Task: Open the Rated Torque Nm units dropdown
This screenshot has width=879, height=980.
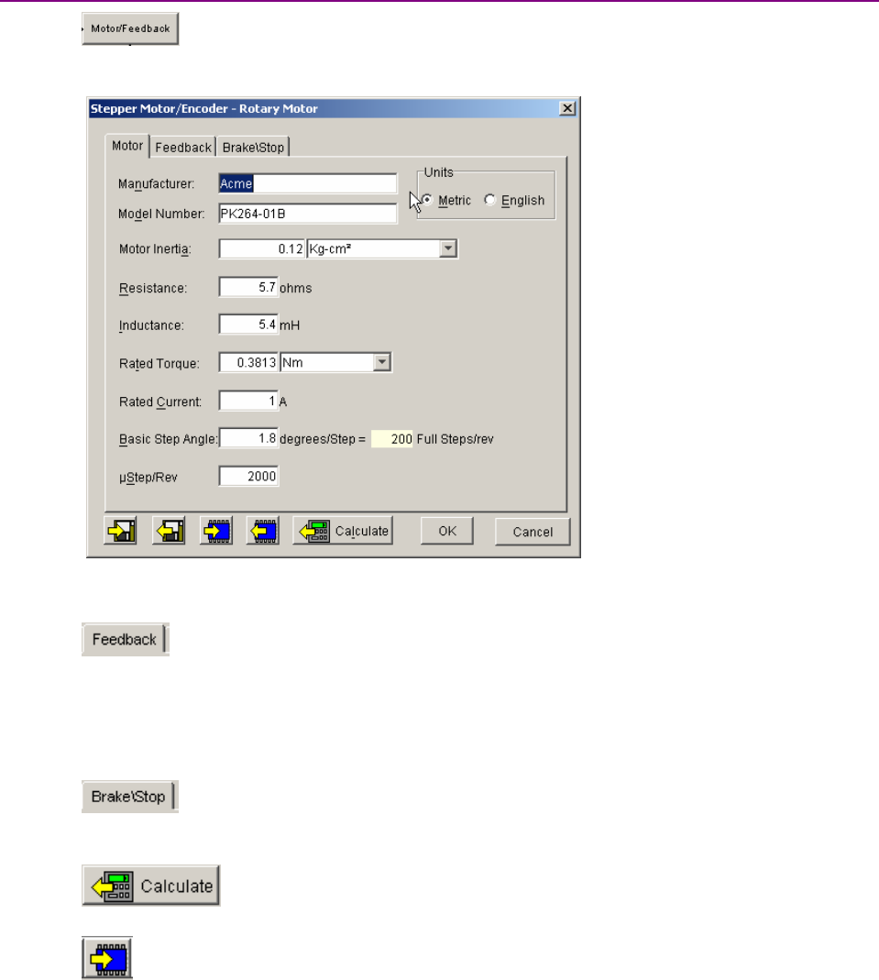Action: pyautogui.click(x=381, y=362)
